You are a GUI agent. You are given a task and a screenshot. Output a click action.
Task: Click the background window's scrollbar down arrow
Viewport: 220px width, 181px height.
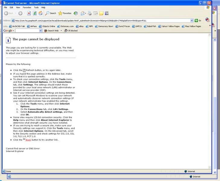[x=215, y=172]
